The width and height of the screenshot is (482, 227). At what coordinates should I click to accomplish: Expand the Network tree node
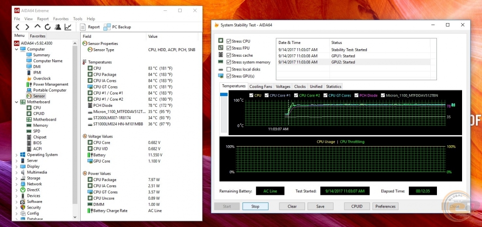coord(16,184)
